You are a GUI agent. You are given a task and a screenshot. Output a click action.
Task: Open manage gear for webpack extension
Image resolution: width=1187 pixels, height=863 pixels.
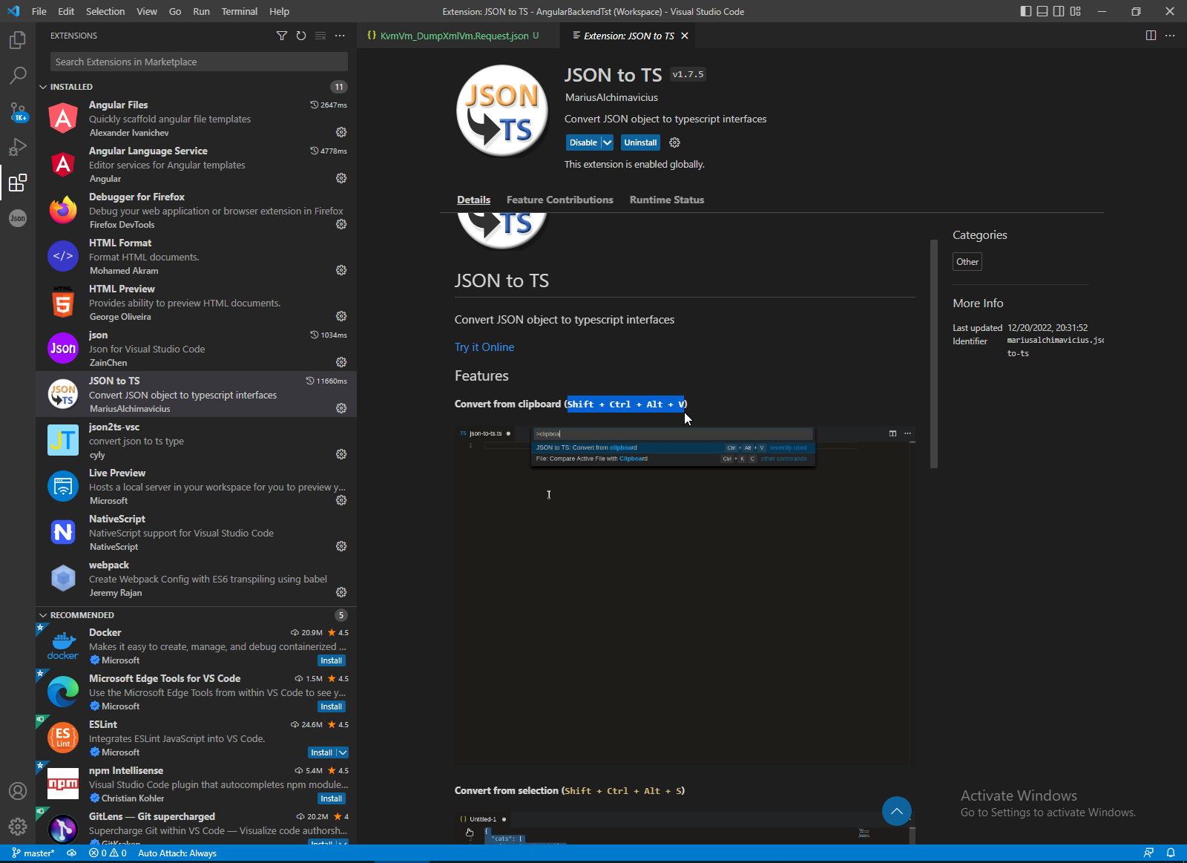[341, 592]
